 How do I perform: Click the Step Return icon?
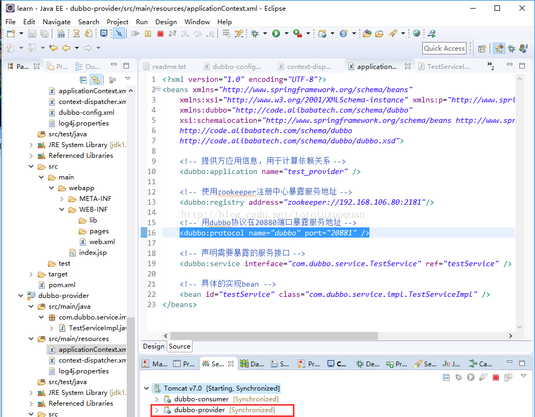pos(210,33)
